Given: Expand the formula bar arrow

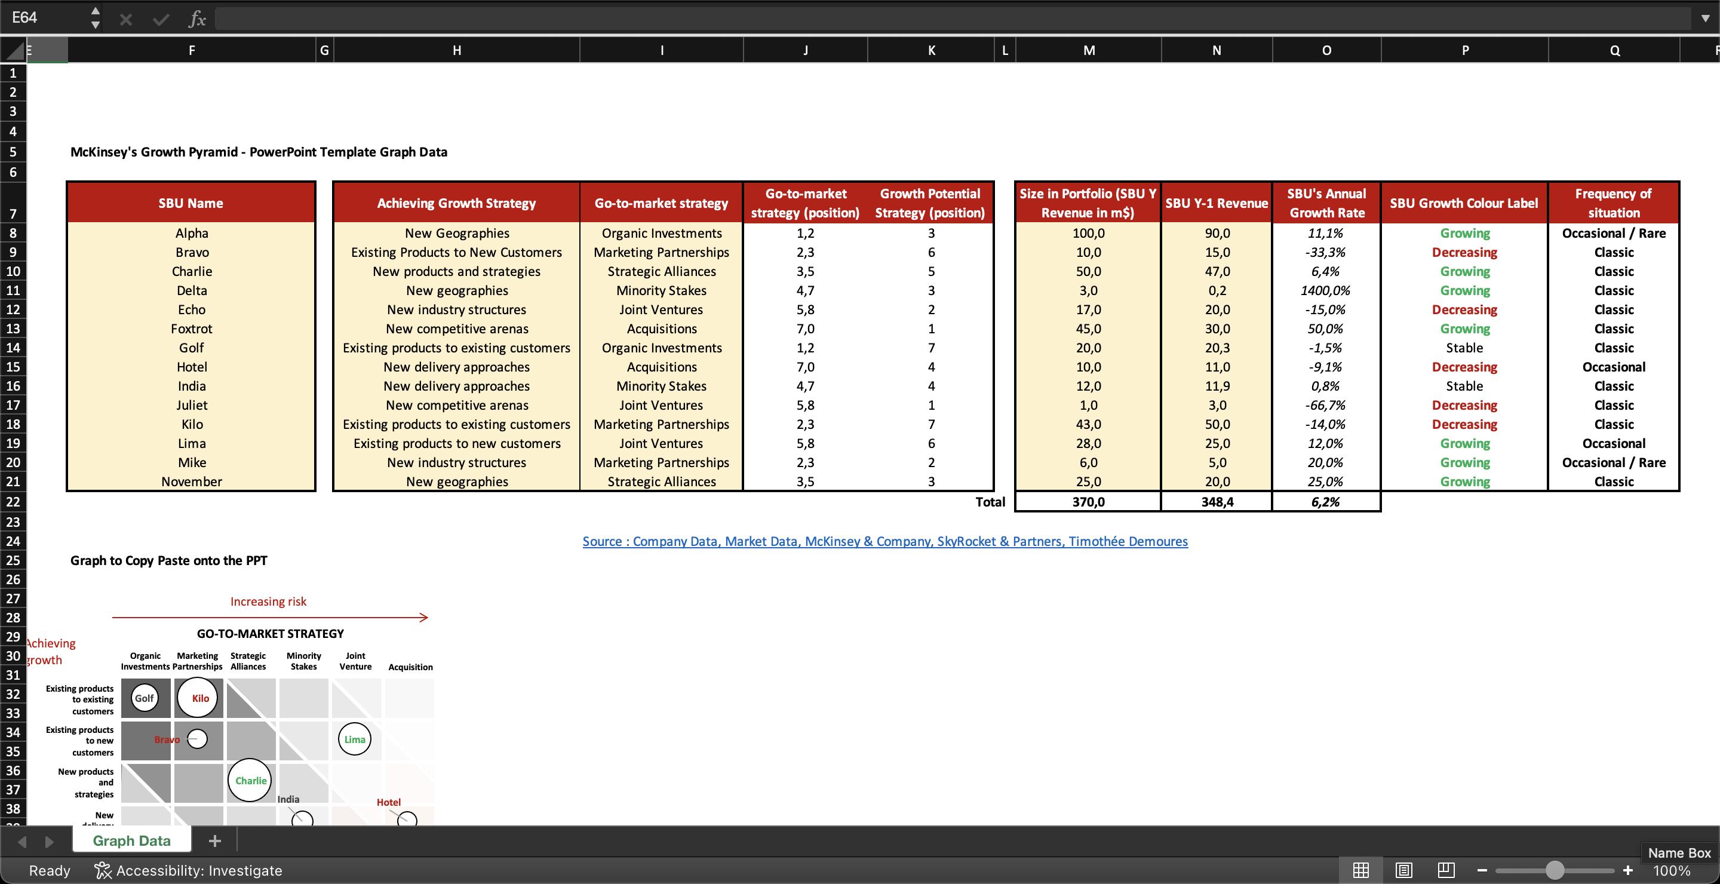Looking at the screenshot, I should click(1704, 18).
